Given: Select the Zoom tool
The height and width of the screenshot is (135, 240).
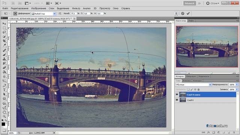Looking at the screenshot, I should pos(4,117).
